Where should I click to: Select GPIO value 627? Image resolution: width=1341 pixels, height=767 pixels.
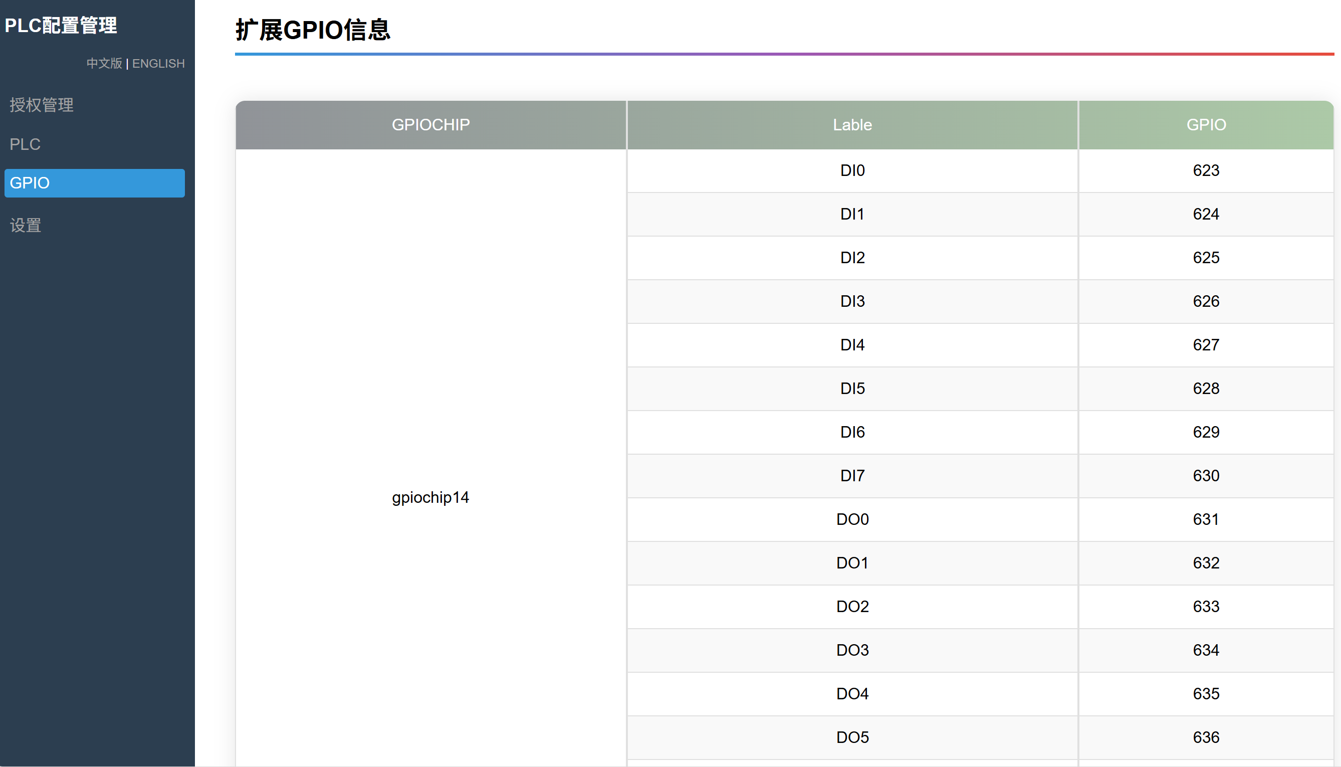(x=1206, y=345)
